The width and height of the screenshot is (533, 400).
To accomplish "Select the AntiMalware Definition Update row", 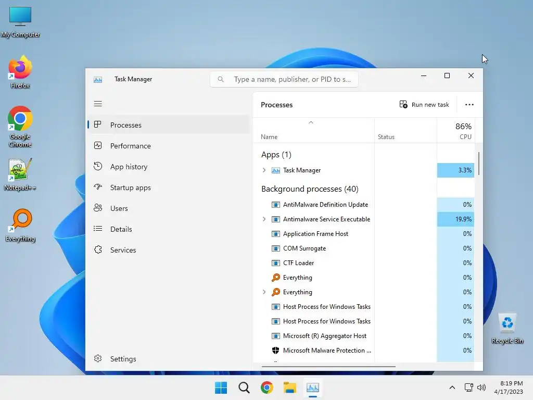I will [363, 204].
